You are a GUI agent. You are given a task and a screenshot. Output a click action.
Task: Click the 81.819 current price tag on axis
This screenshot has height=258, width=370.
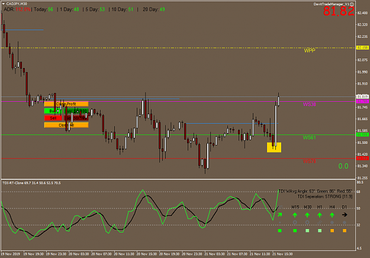[x=362, y=96]
